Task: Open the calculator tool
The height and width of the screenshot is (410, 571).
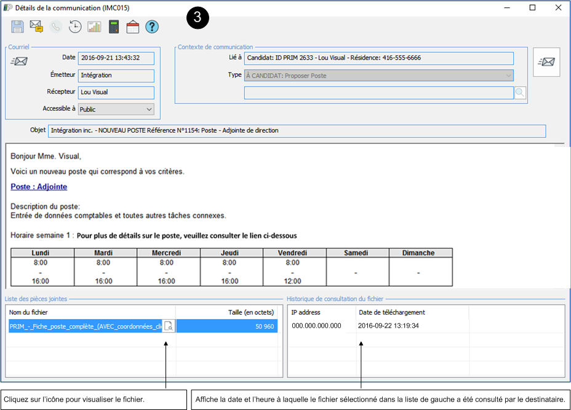Action: (114, 26)
